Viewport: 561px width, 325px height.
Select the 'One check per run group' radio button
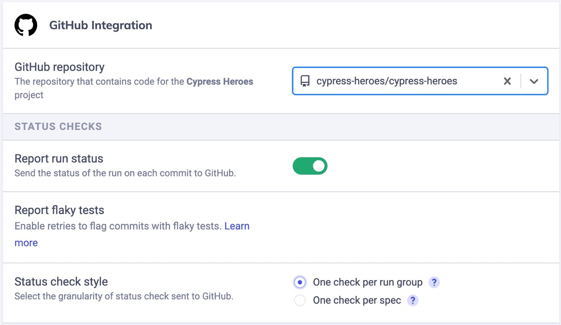300,282
